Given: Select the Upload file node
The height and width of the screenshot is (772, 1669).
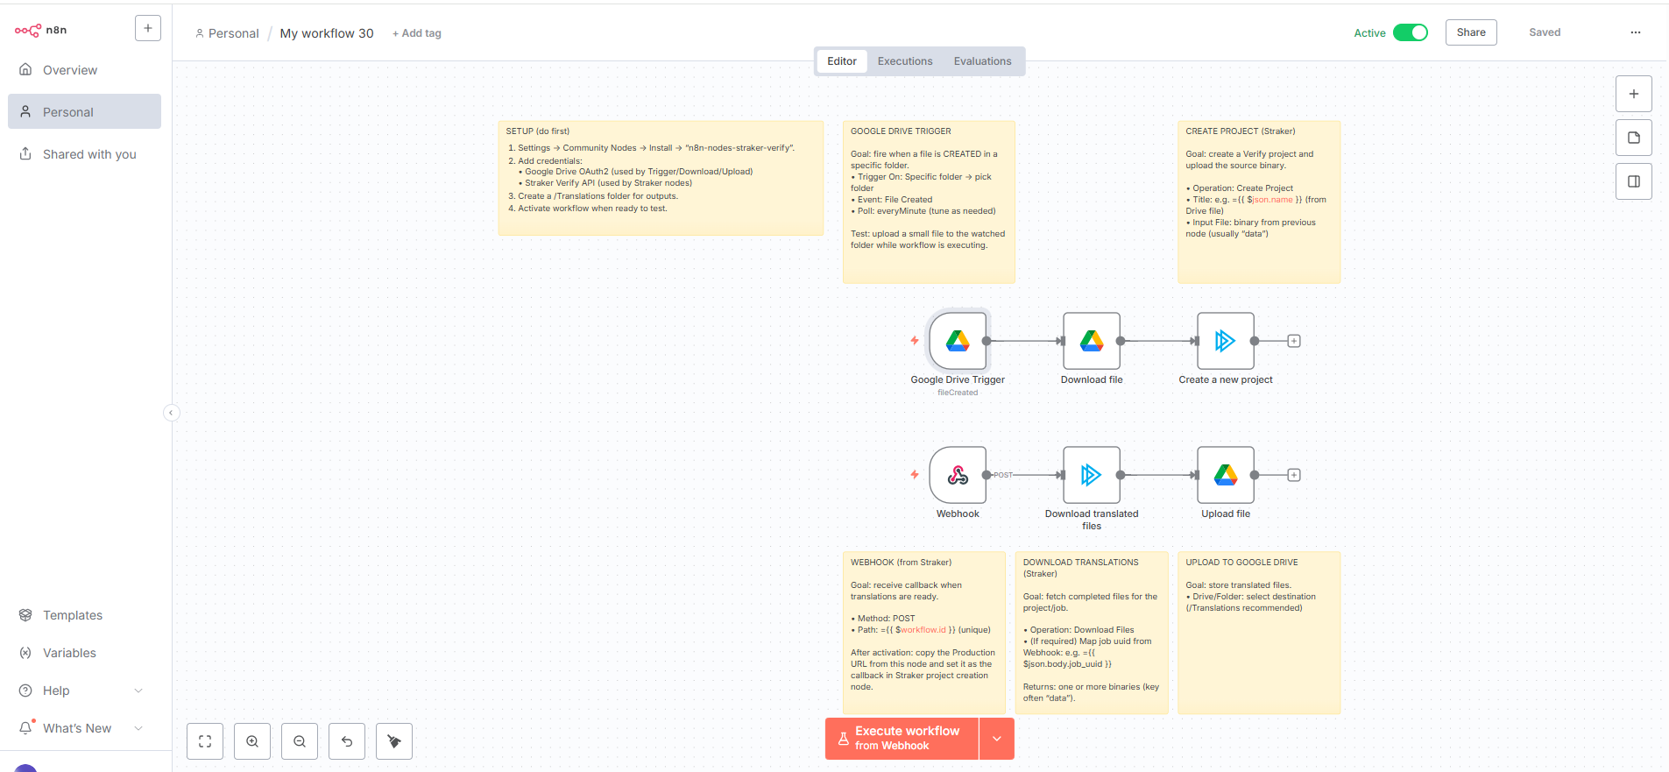Looking at the screenshot, I should click(x=1225, y=475).
